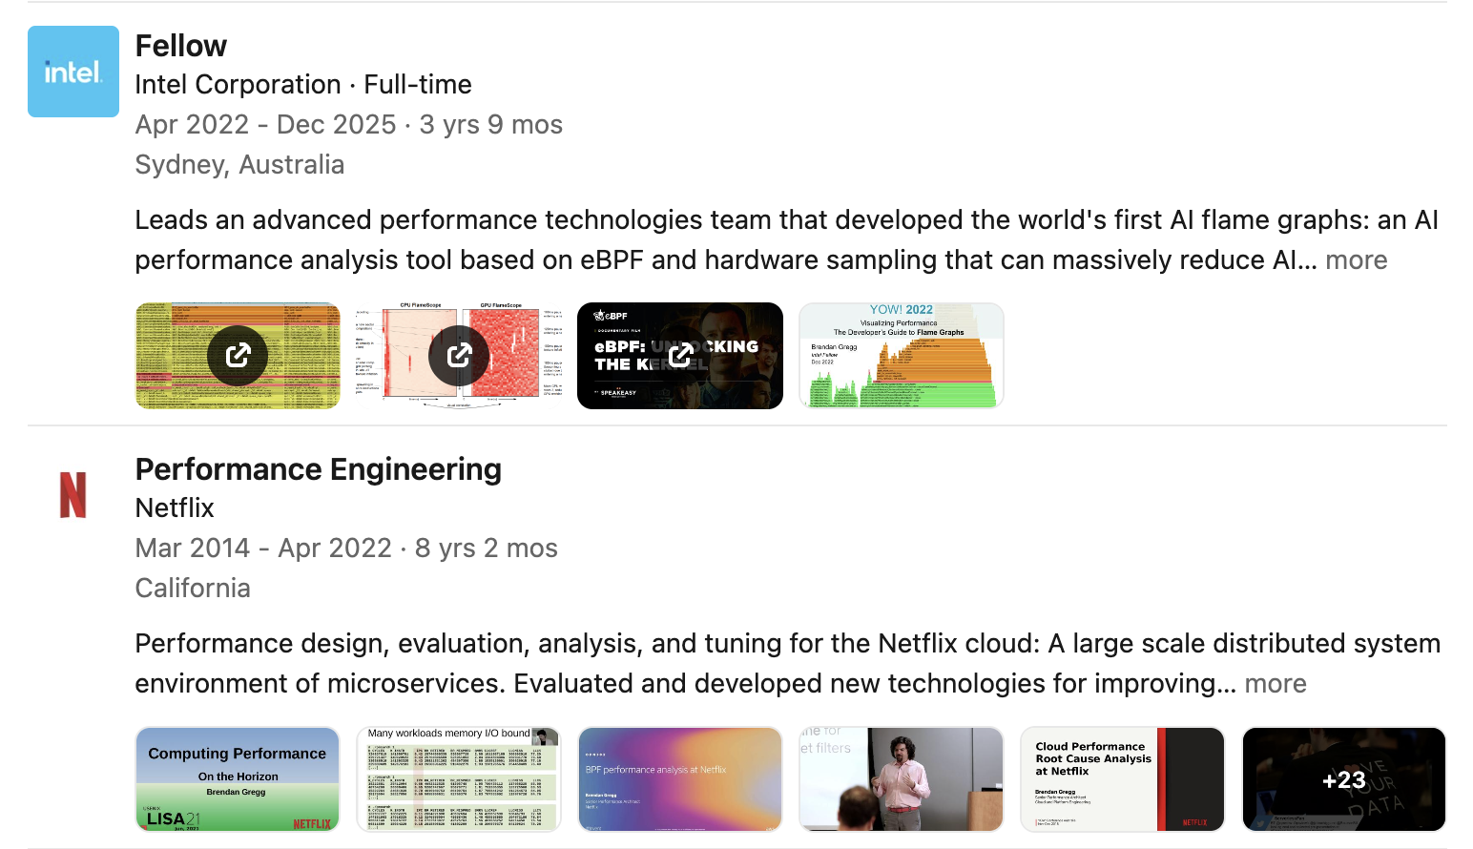Image resolution: width=1473 pixels, height=849 pixels.
Task: Click the Fellow job title
Action: tap(181, 46)
